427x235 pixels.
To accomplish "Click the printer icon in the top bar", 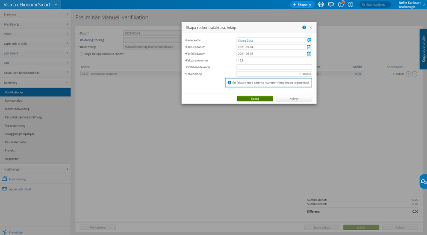I will pyautogui.click(x=321, y=4).
